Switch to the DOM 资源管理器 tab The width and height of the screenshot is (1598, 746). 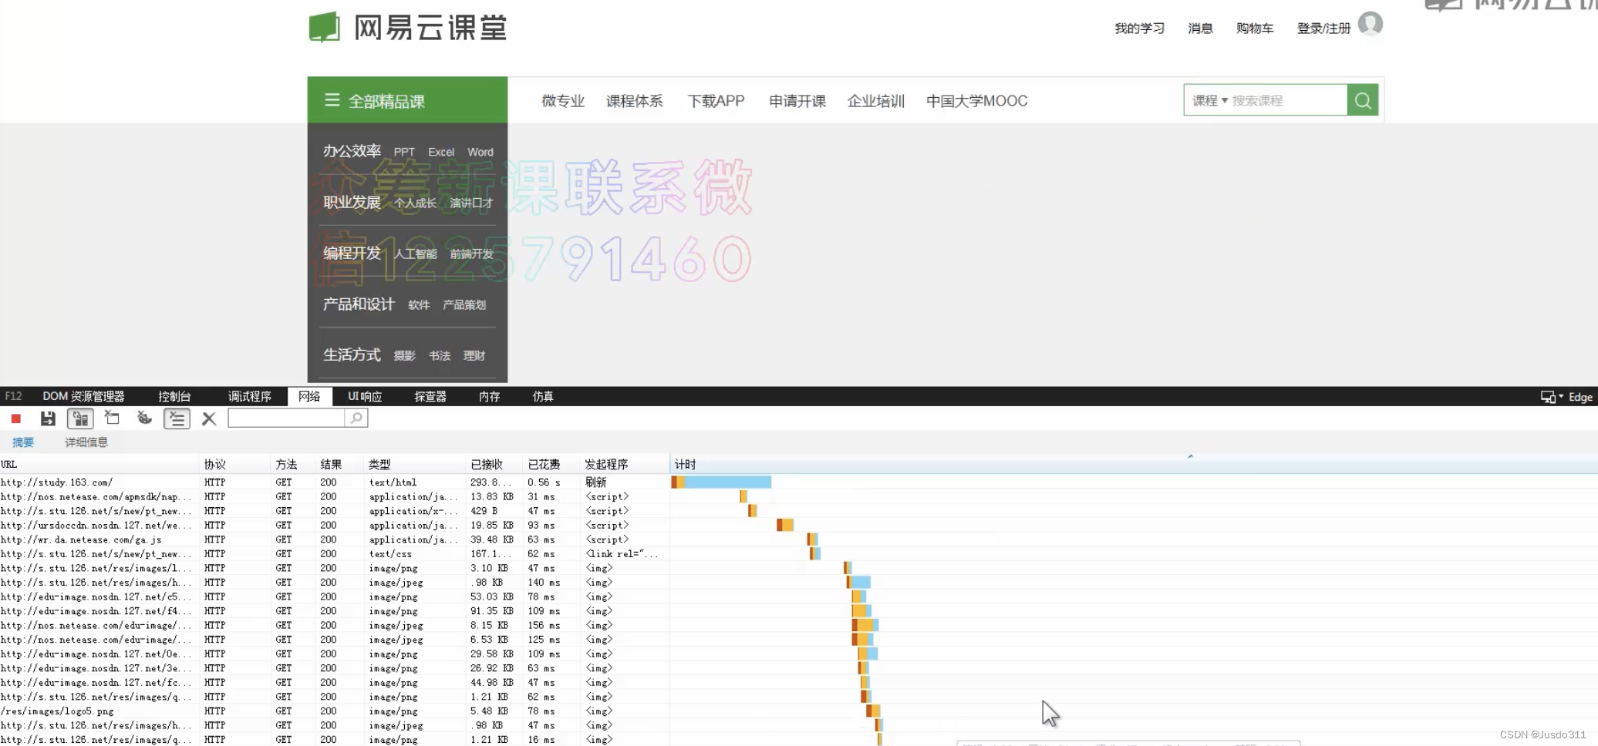[83, 396]
